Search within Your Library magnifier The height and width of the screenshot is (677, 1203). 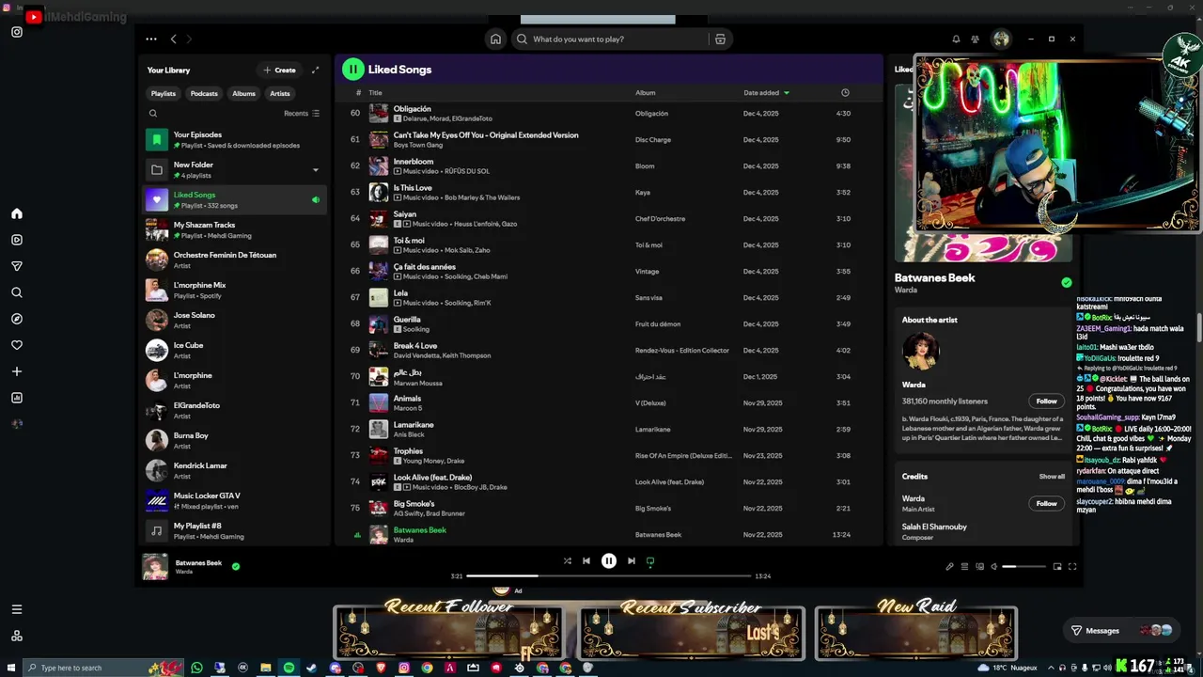click(153, 113)
